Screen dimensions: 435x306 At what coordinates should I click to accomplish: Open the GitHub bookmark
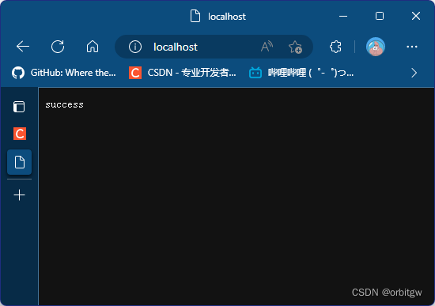pos(64,73)
